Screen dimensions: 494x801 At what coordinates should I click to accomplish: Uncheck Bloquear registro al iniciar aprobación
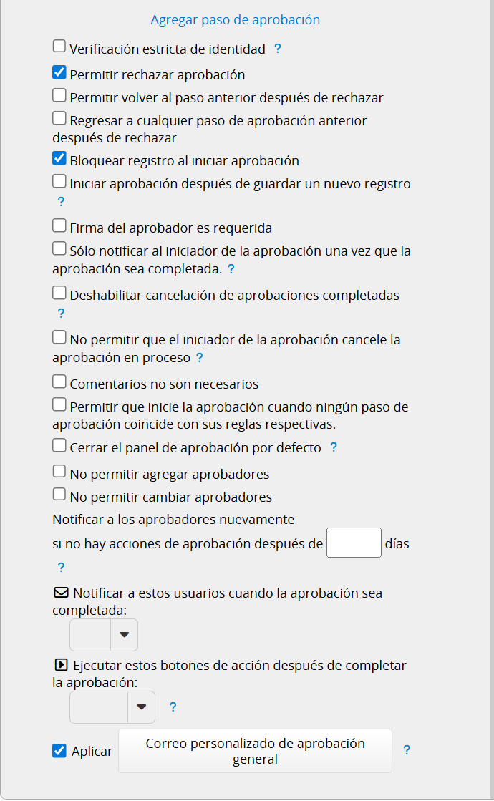tap(59, 159)
